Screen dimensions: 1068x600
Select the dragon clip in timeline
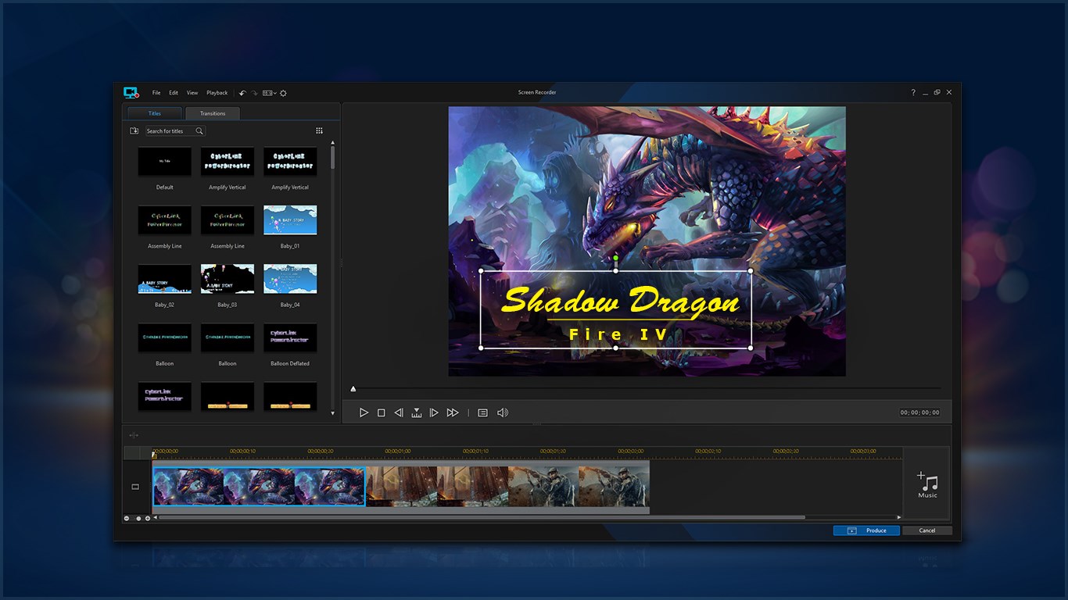pos(259,487)
